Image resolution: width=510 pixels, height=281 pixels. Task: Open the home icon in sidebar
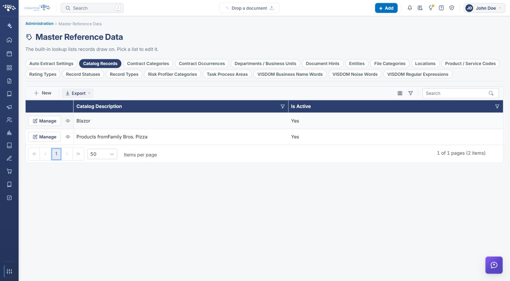(9, 40)
